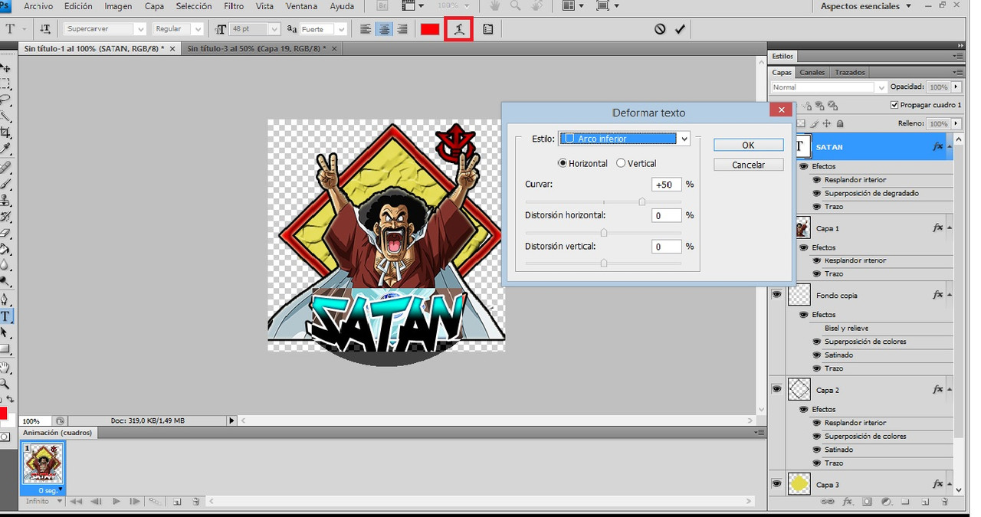Click OK in Deformar texto dialog
The image size is (981, 517).
coord(748,145)
